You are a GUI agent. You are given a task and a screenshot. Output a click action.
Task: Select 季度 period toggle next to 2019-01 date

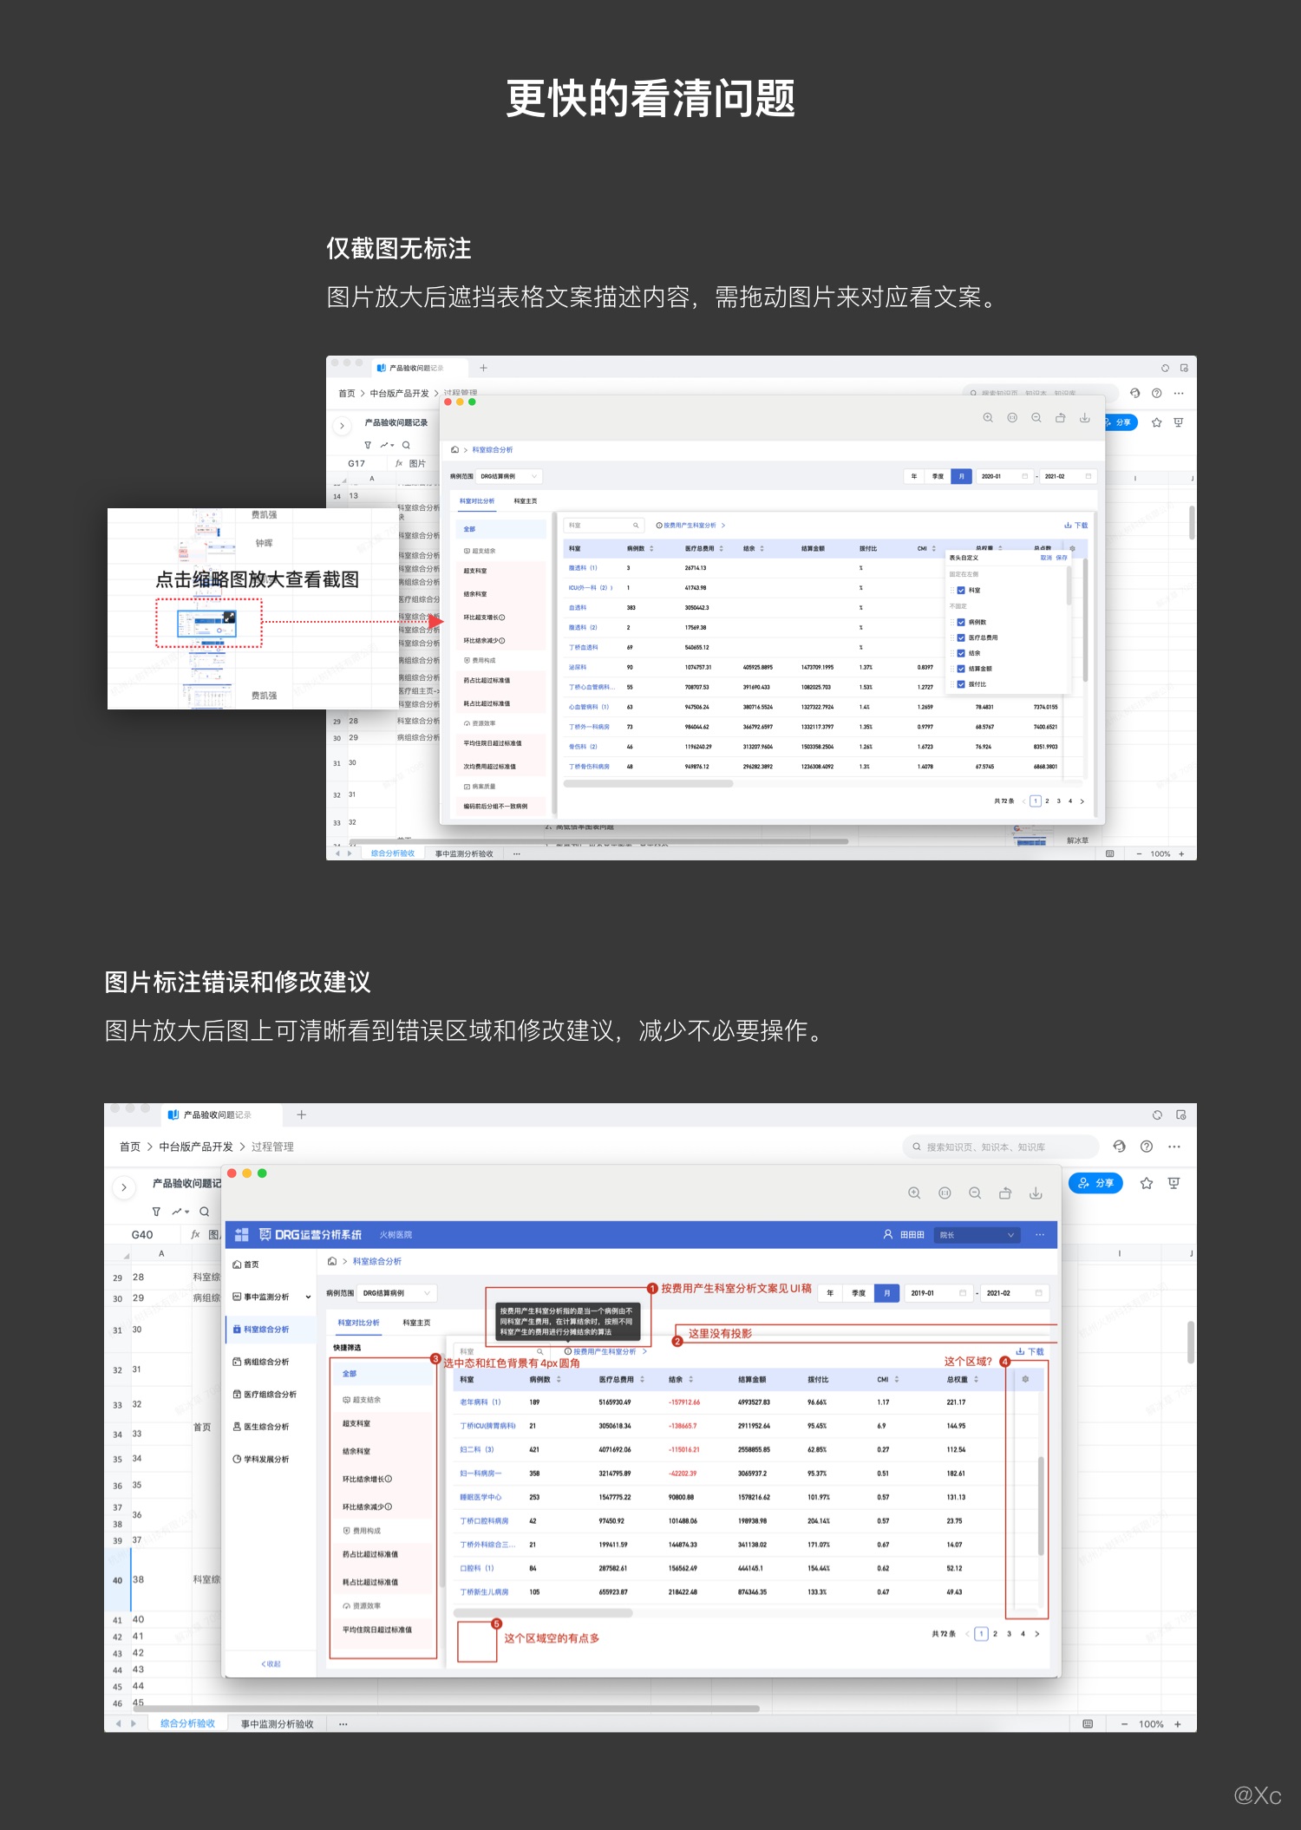(x=859, y=1293)
